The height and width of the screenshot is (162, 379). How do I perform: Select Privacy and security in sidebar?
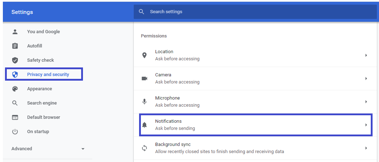tap(44, 74)
